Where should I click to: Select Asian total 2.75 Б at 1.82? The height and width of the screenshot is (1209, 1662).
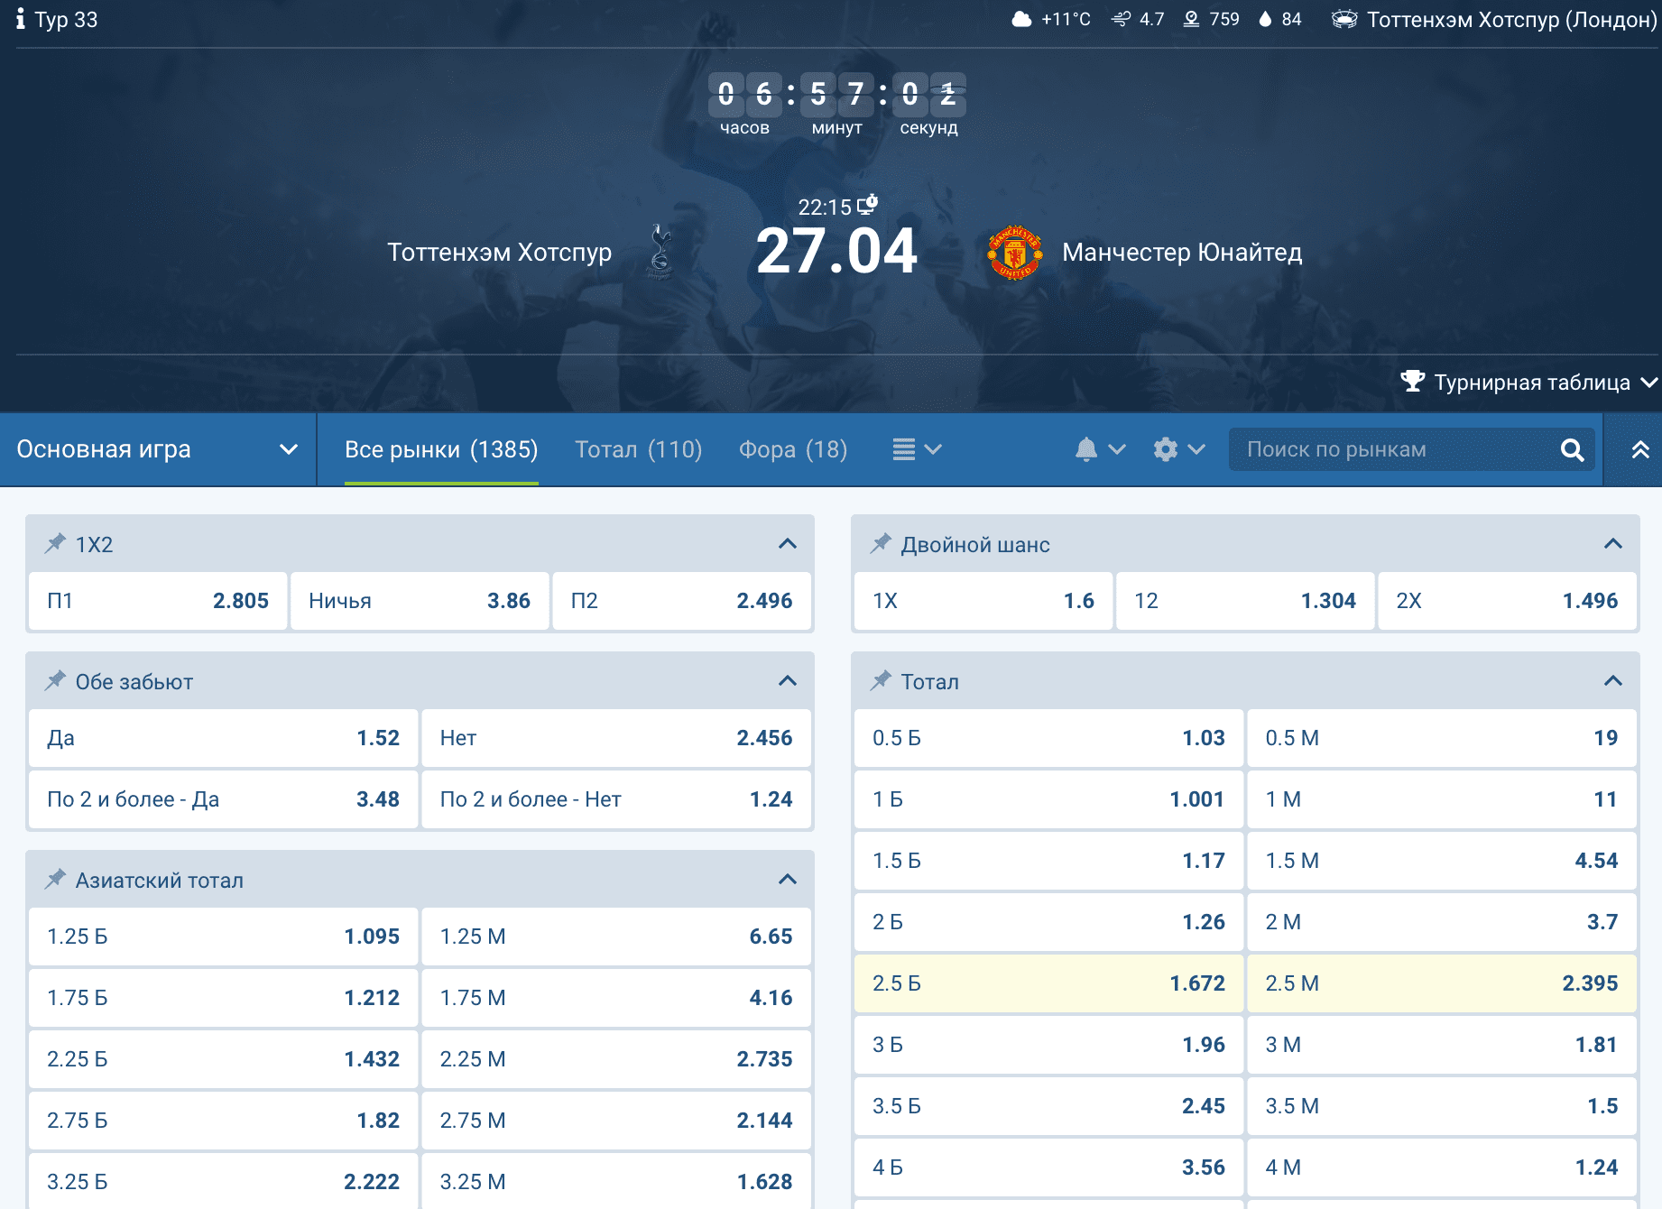click(223, 1121)
